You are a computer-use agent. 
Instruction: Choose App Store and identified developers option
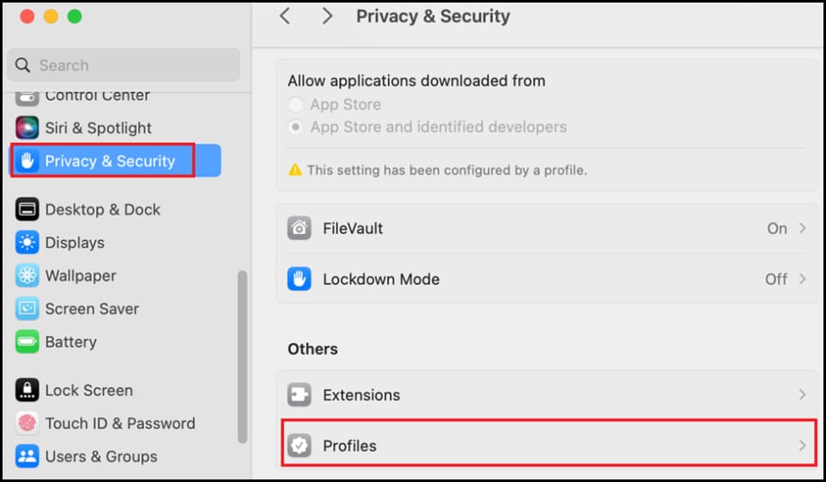click(295, 127)
